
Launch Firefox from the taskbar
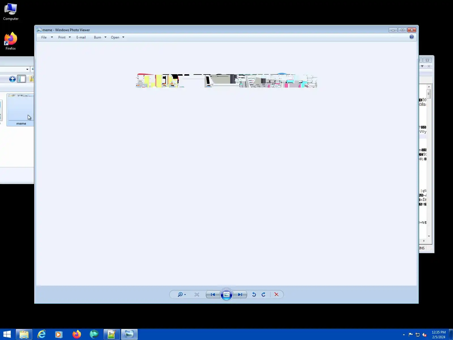(76, 334)
